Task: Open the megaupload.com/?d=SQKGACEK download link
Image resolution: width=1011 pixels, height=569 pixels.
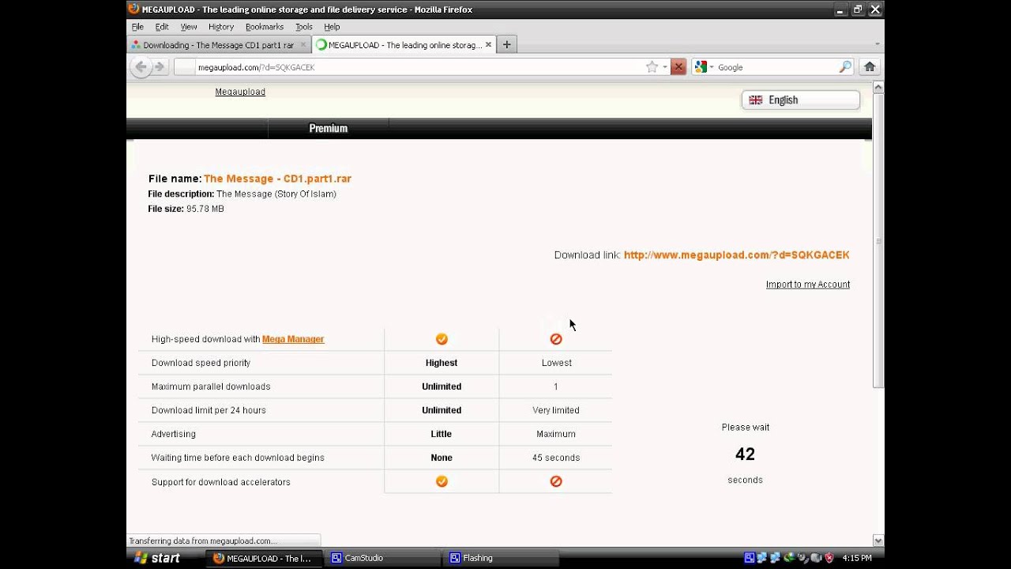Action: click(737, 255)
